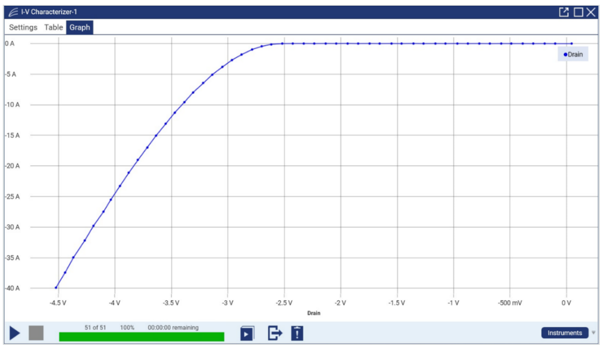Click the -20 A y-axis tick label
The width and height of the screenshot is (602, 348).
pos(12,166)
